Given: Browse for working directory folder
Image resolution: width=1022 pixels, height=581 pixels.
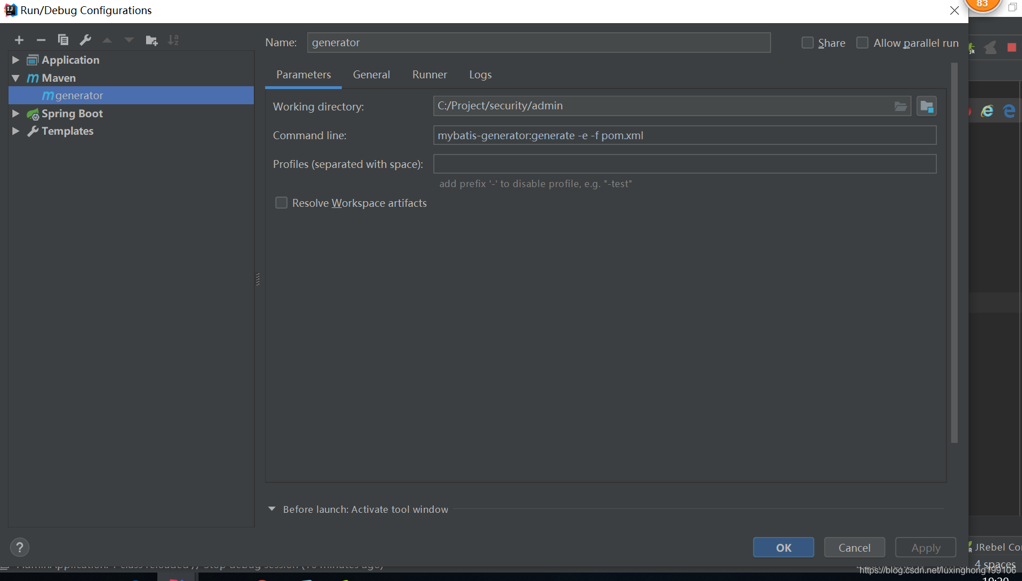Looking at the screenshot, I should tap(901, 106).
